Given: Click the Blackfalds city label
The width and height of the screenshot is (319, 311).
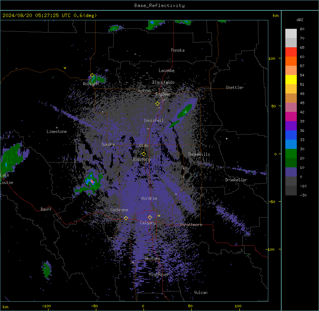Looking at the screenshot, I should 163,82.
